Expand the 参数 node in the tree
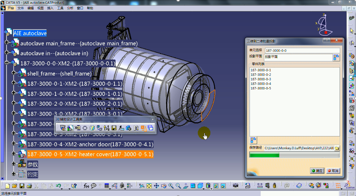Viewport: 356px width, 196px height. click(13, 164)
